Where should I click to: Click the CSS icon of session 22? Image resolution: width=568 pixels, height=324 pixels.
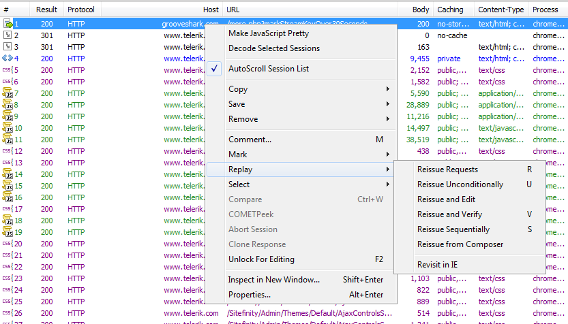8,267
